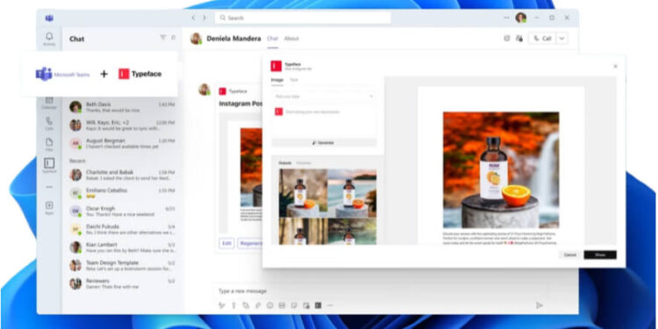Select top-right output thumbnail with beach background

tap(352, 193)
